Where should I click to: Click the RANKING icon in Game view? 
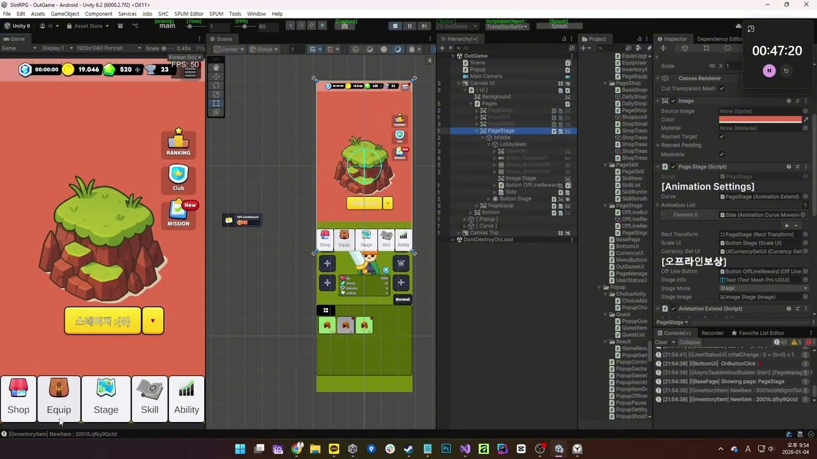click(x=179, y=142)
